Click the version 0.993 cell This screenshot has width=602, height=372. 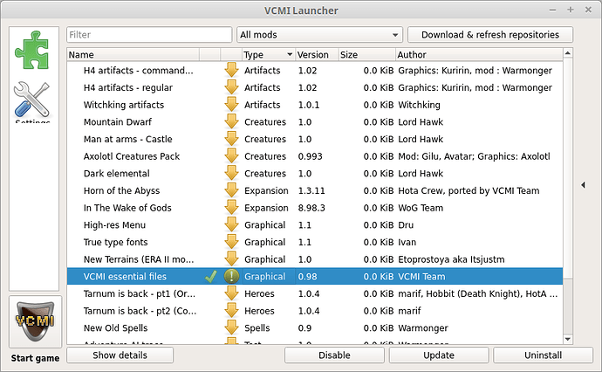pos(311,156)
